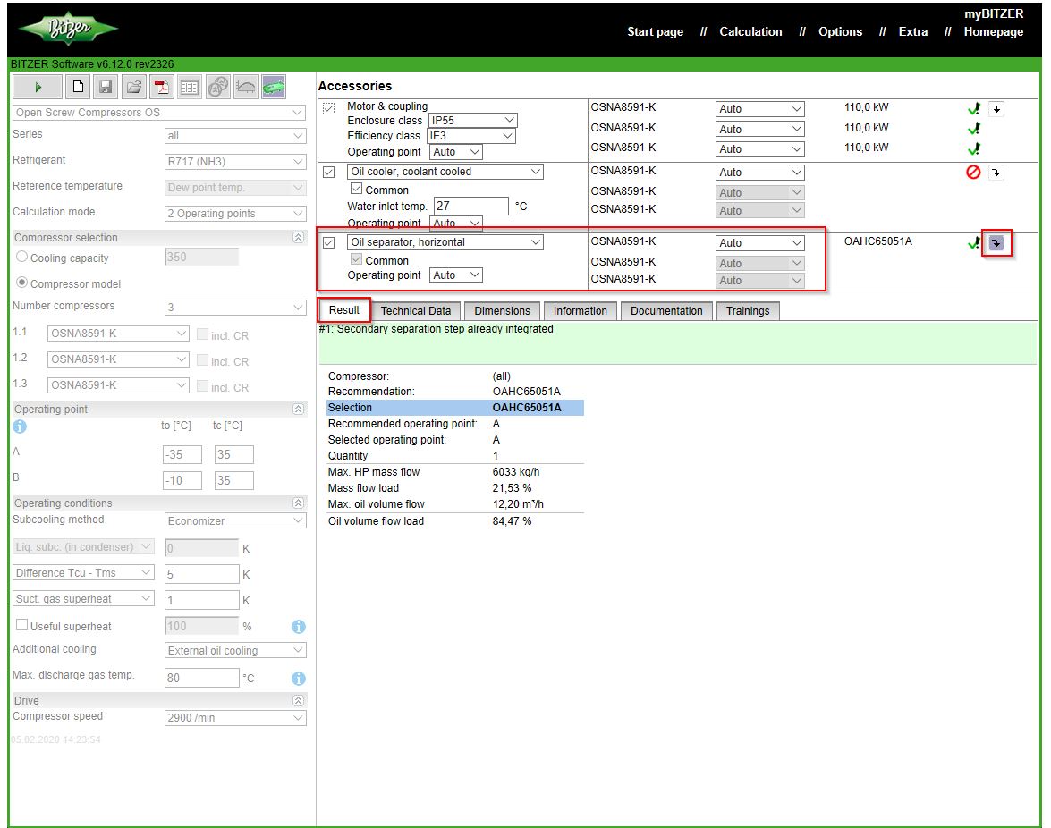
Task: Open the Options menu in header
Action: 840,31
